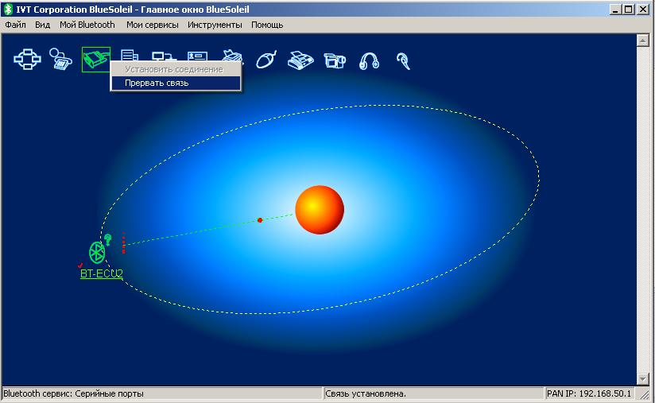
Task: Expand the 'Инструменты' menu
Action: click(x=215, y=25)
